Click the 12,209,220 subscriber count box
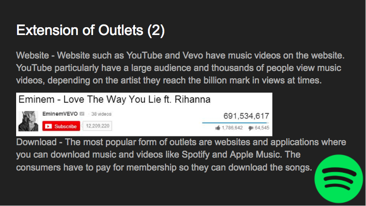 point(97,126)
